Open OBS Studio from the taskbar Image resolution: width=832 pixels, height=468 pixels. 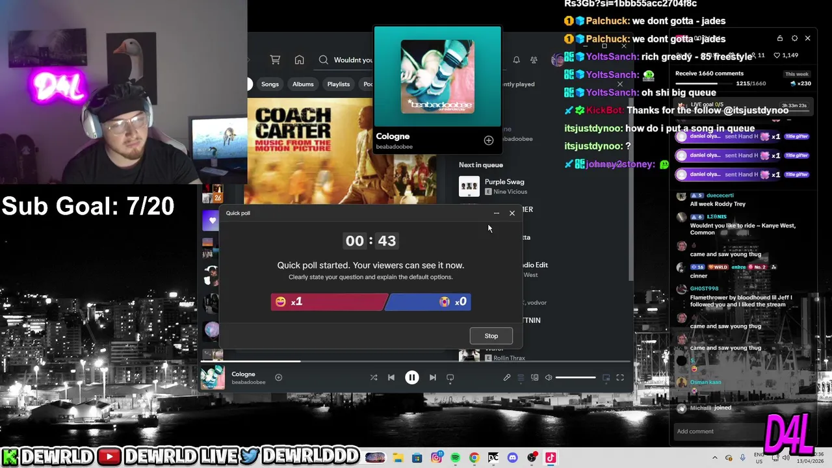(x=532, y=458)
